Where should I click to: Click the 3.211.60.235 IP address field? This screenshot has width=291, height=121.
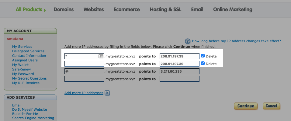(179, 71)
